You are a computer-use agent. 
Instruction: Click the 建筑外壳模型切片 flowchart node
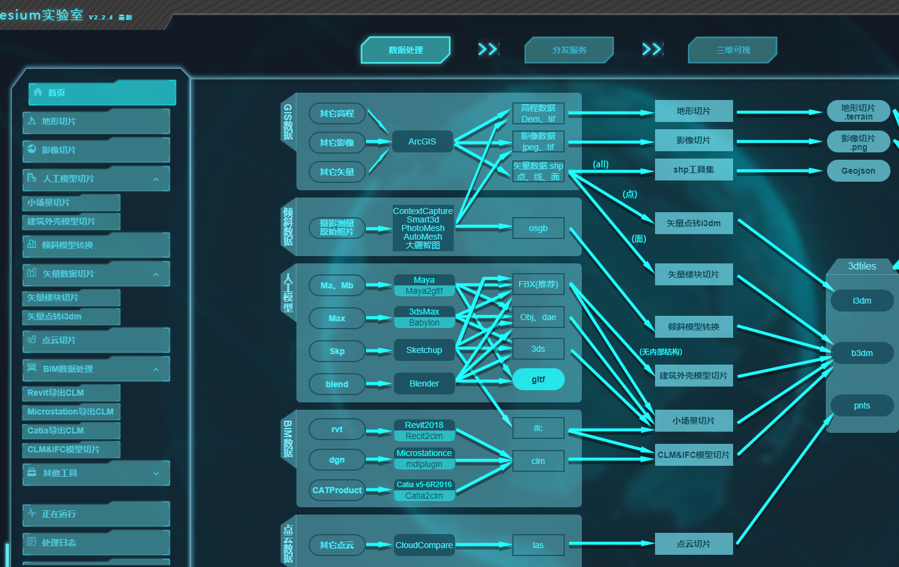pos(693,376)
